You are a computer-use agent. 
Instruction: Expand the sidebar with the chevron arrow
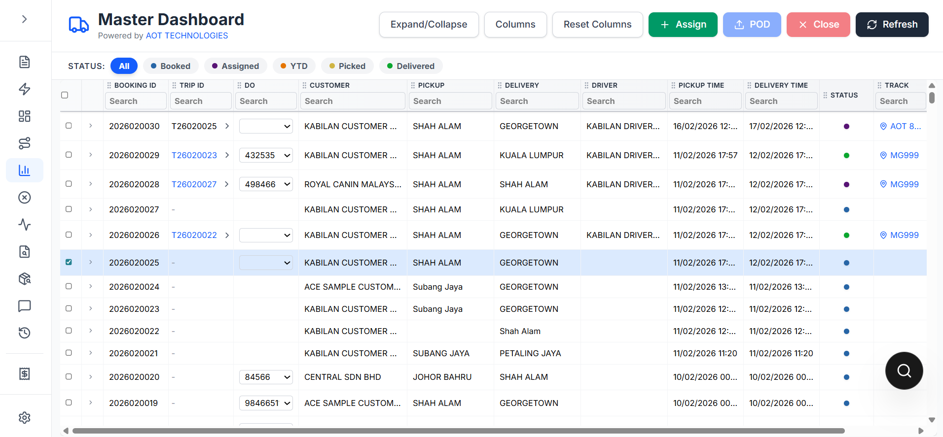tap(25, 19)
